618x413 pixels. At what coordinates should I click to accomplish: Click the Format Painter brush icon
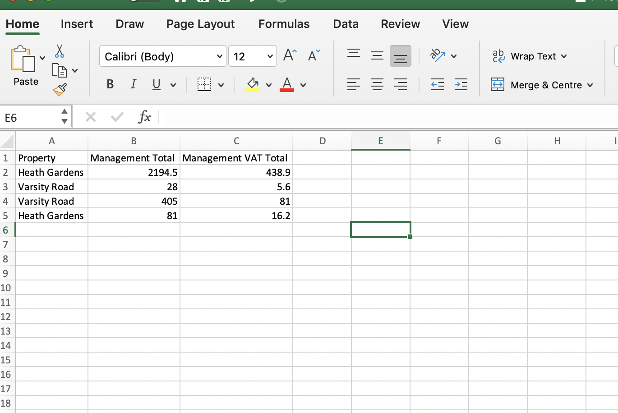point(60,90)
